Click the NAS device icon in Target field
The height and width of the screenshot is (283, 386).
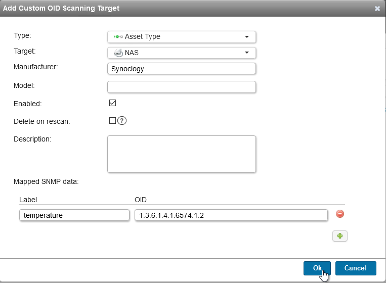click(118, 53)
